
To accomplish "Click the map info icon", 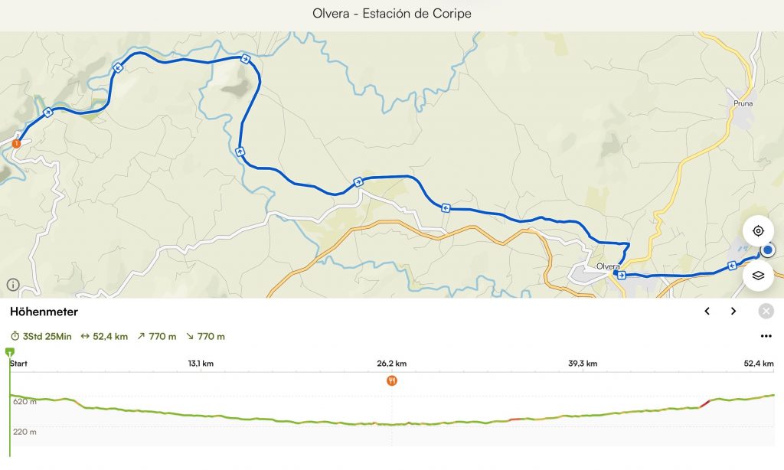I will 13,286.
